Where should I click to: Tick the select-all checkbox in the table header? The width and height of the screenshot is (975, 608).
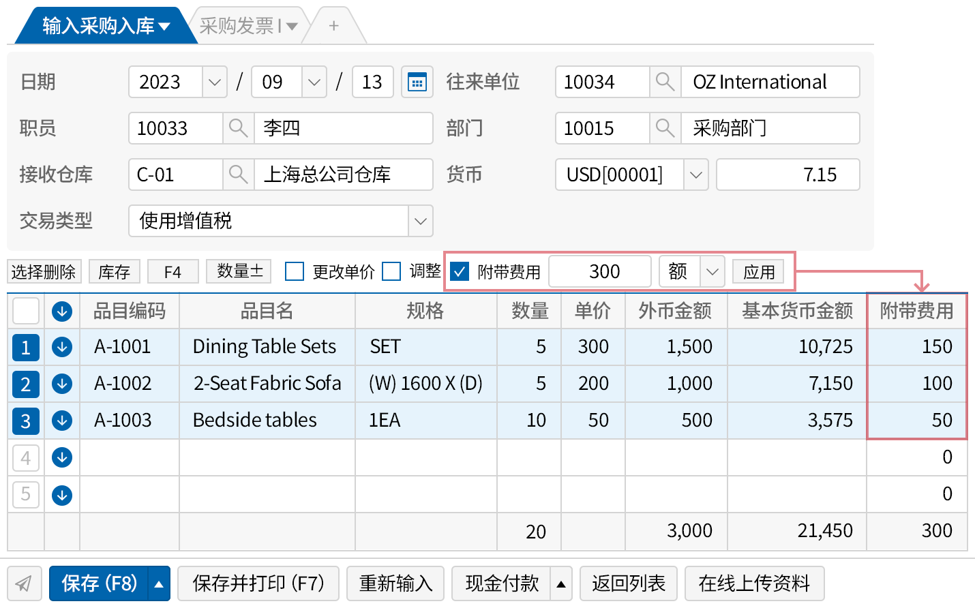click(x=26, y=311)
